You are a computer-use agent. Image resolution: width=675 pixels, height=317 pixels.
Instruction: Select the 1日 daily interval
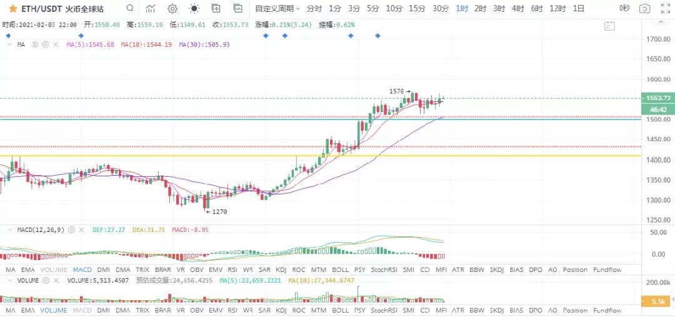pyautogui.click(x=579, y=8)
